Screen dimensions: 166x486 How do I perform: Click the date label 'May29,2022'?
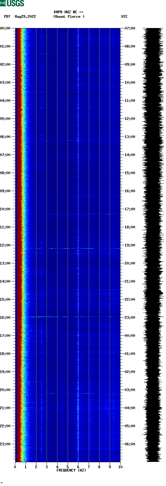tap(25, 17)
